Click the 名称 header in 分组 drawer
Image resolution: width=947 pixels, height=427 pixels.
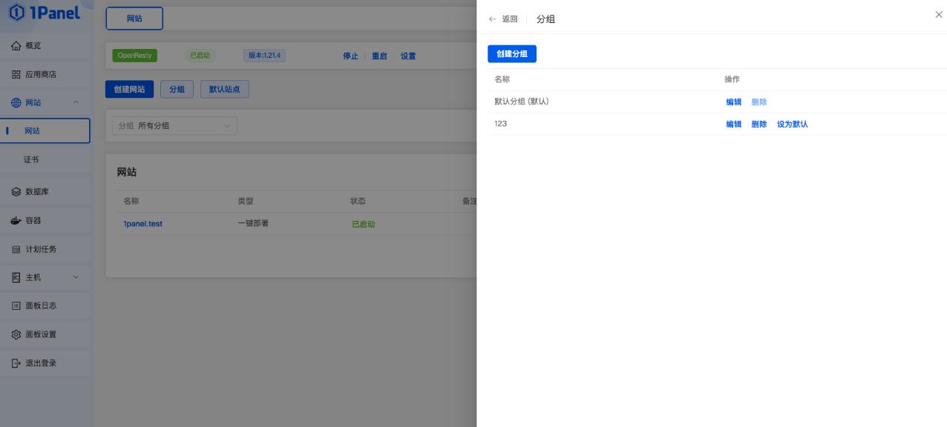[502, 79]
